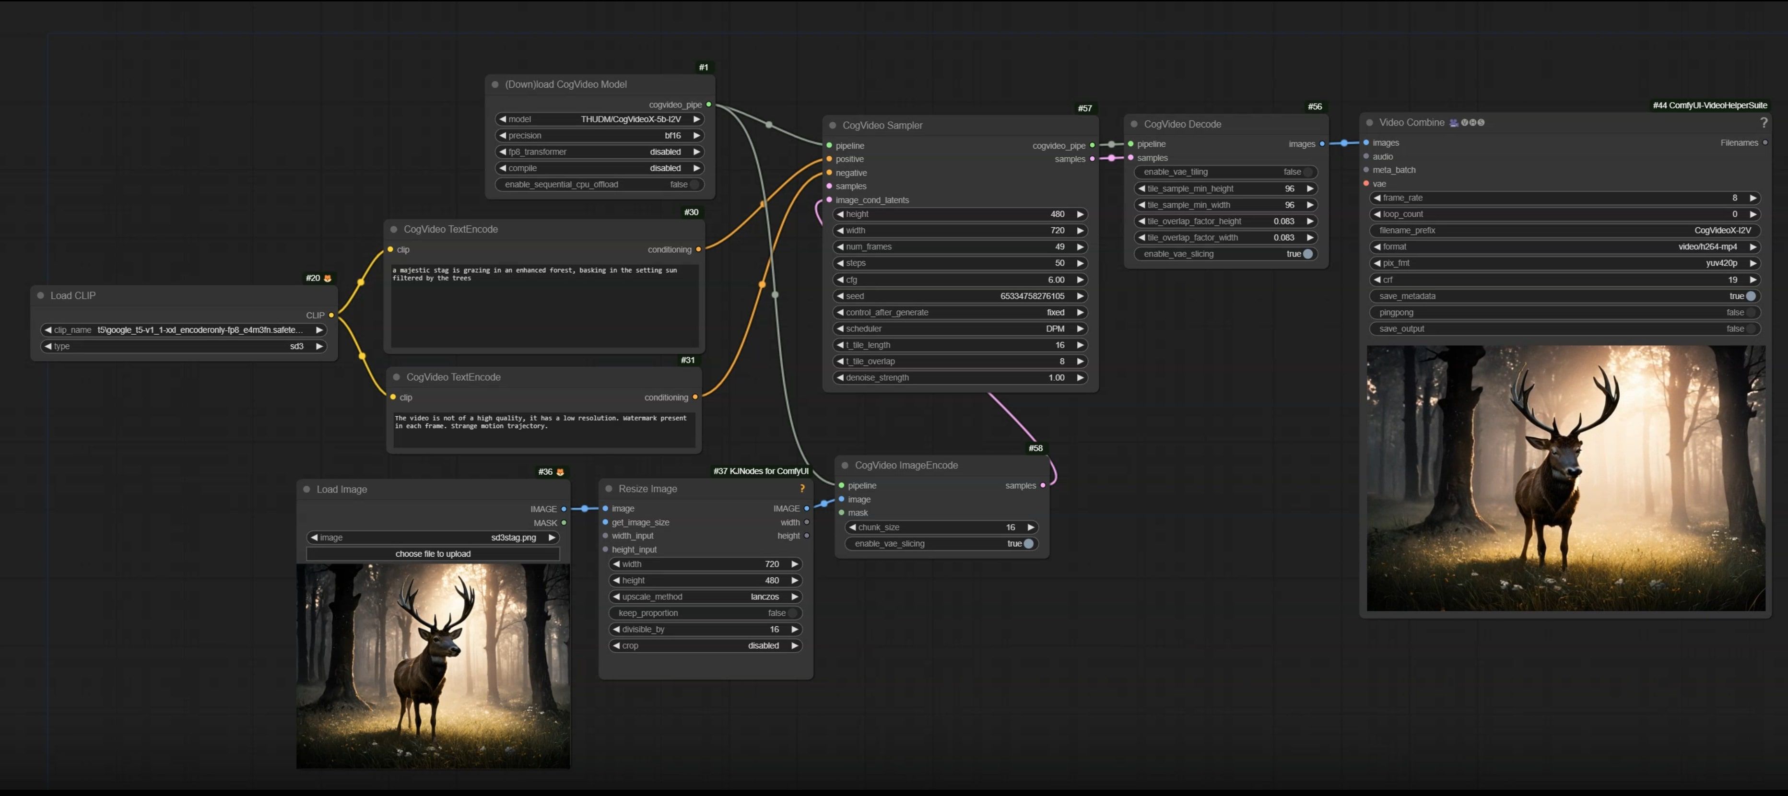Click the vae input socket on Video Combine
Screen dimensions: 1788x796
click(x=1366, y=184)
